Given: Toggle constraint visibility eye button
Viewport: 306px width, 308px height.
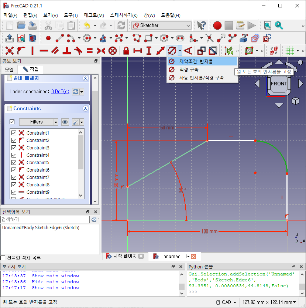Looking at the screenshot, I should [65, 122].
